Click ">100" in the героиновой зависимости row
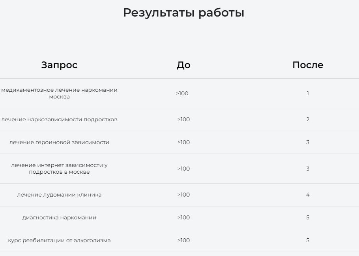 183,142
